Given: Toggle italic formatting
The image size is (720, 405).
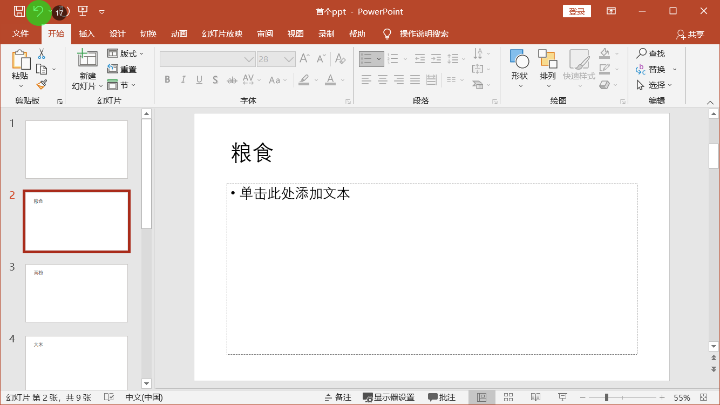Looking at the screenshot, I should [x=183, y=80].
